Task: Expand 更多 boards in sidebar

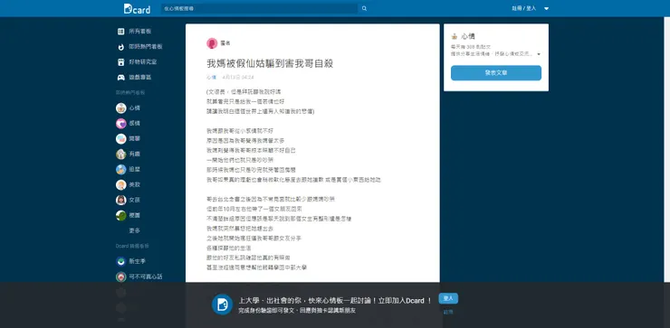Action: click(x=135, y=230)
